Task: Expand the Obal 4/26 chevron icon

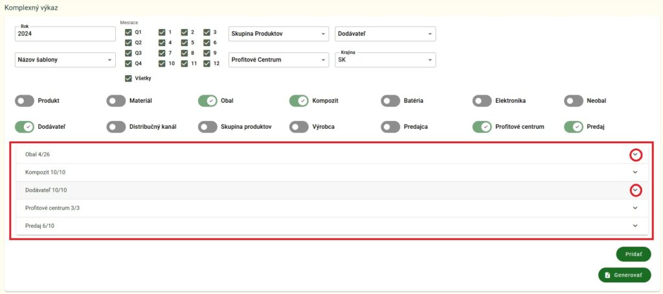Action: pyautogui.click(x=635, y=155)
